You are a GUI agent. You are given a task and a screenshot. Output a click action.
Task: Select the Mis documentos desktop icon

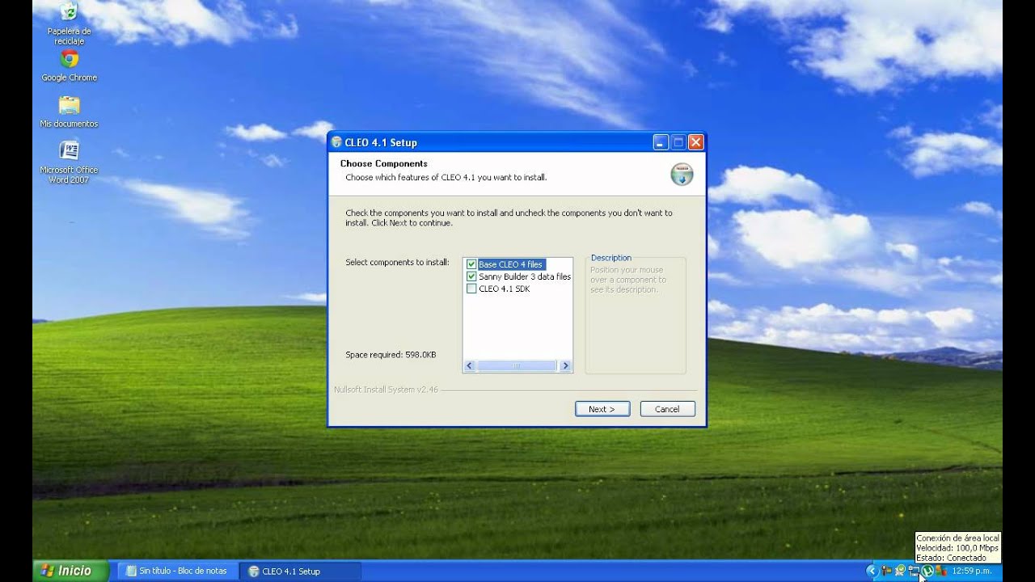click(70, 112)
